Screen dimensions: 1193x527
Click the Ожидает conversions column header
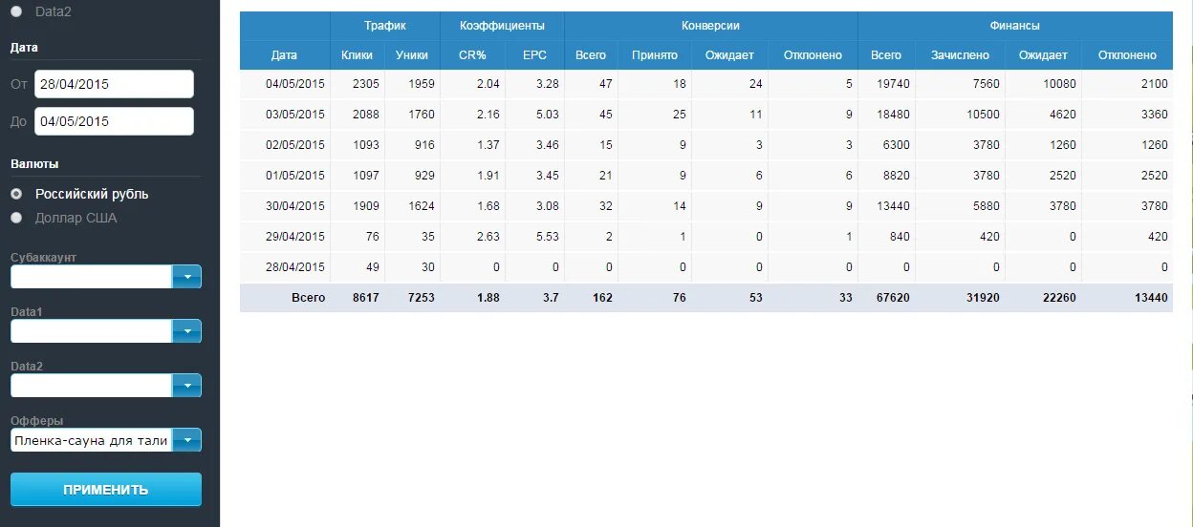(729, 55)
